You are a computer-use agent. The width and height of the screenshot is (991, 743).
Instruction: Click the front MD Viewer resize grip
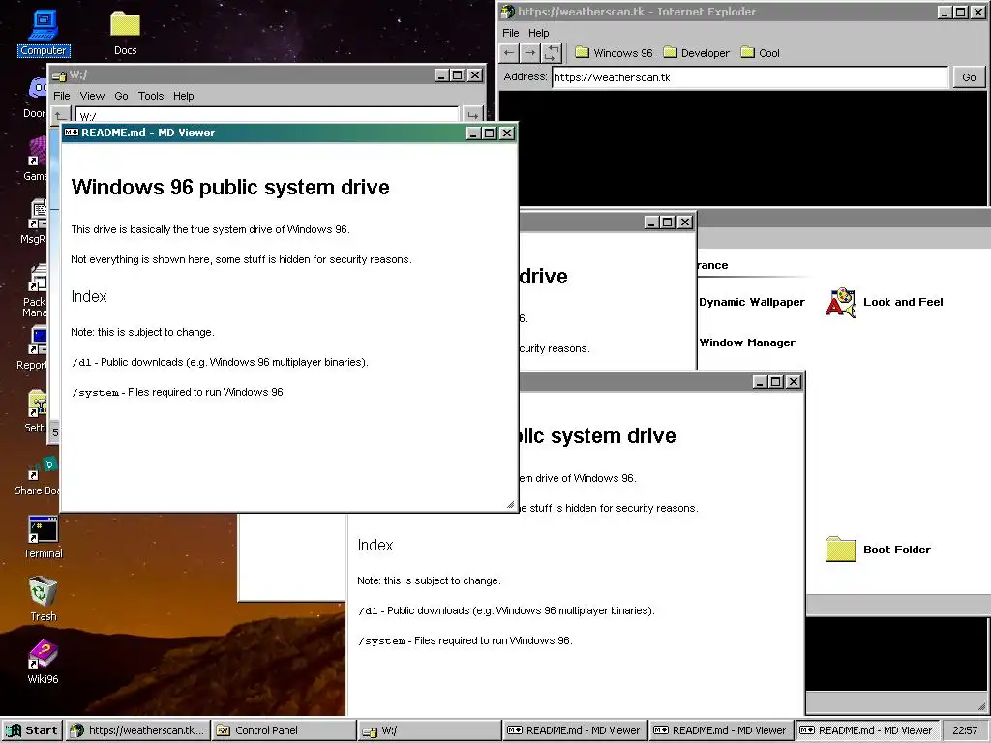[511, 505]
